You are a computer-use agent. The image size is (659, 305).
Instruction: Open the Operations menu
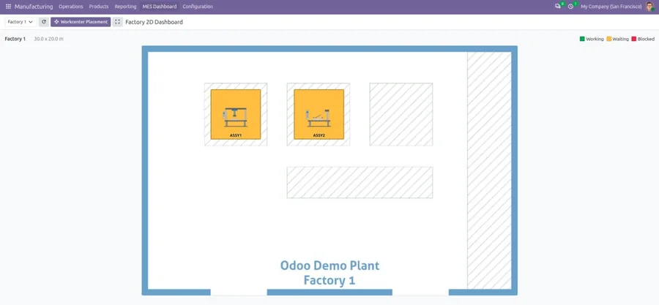pos(70,7)
